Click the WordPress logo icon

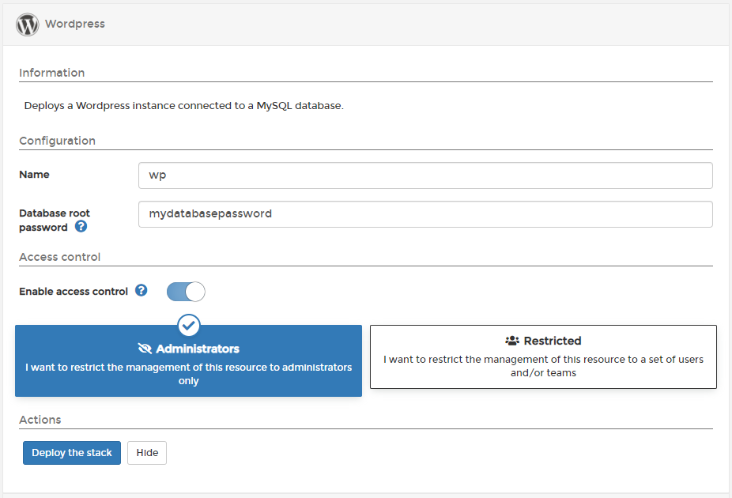click(x=28, y=25)
